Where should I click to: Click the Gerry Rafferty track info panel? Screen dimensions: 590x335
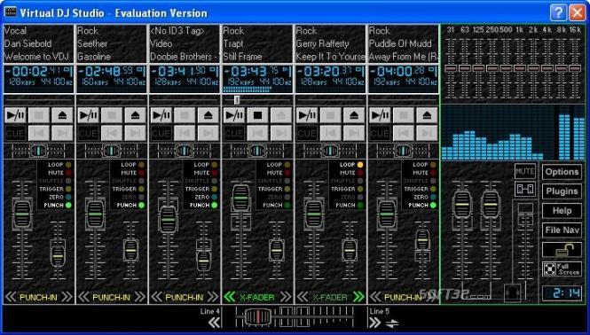point(330,43)
